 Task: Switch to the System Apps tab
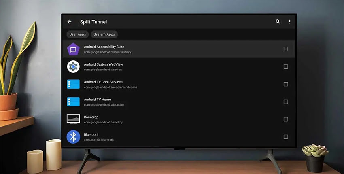pos(104,34)
